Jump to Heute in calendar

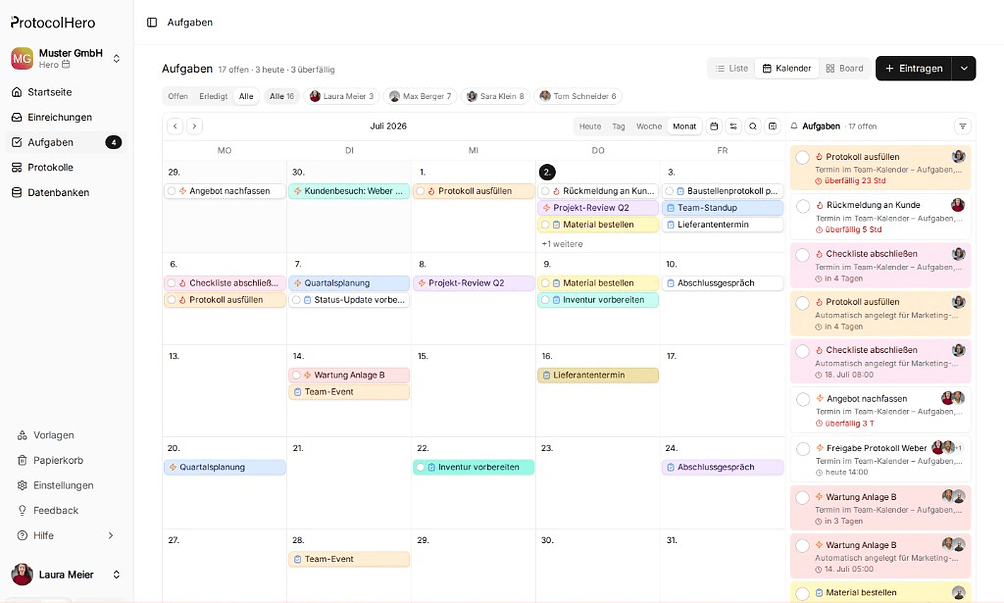pyautogui.click(x=590, y=126)
